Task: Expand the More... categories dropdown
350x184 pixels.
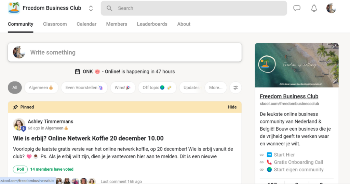Action: (x=216, y=88)
